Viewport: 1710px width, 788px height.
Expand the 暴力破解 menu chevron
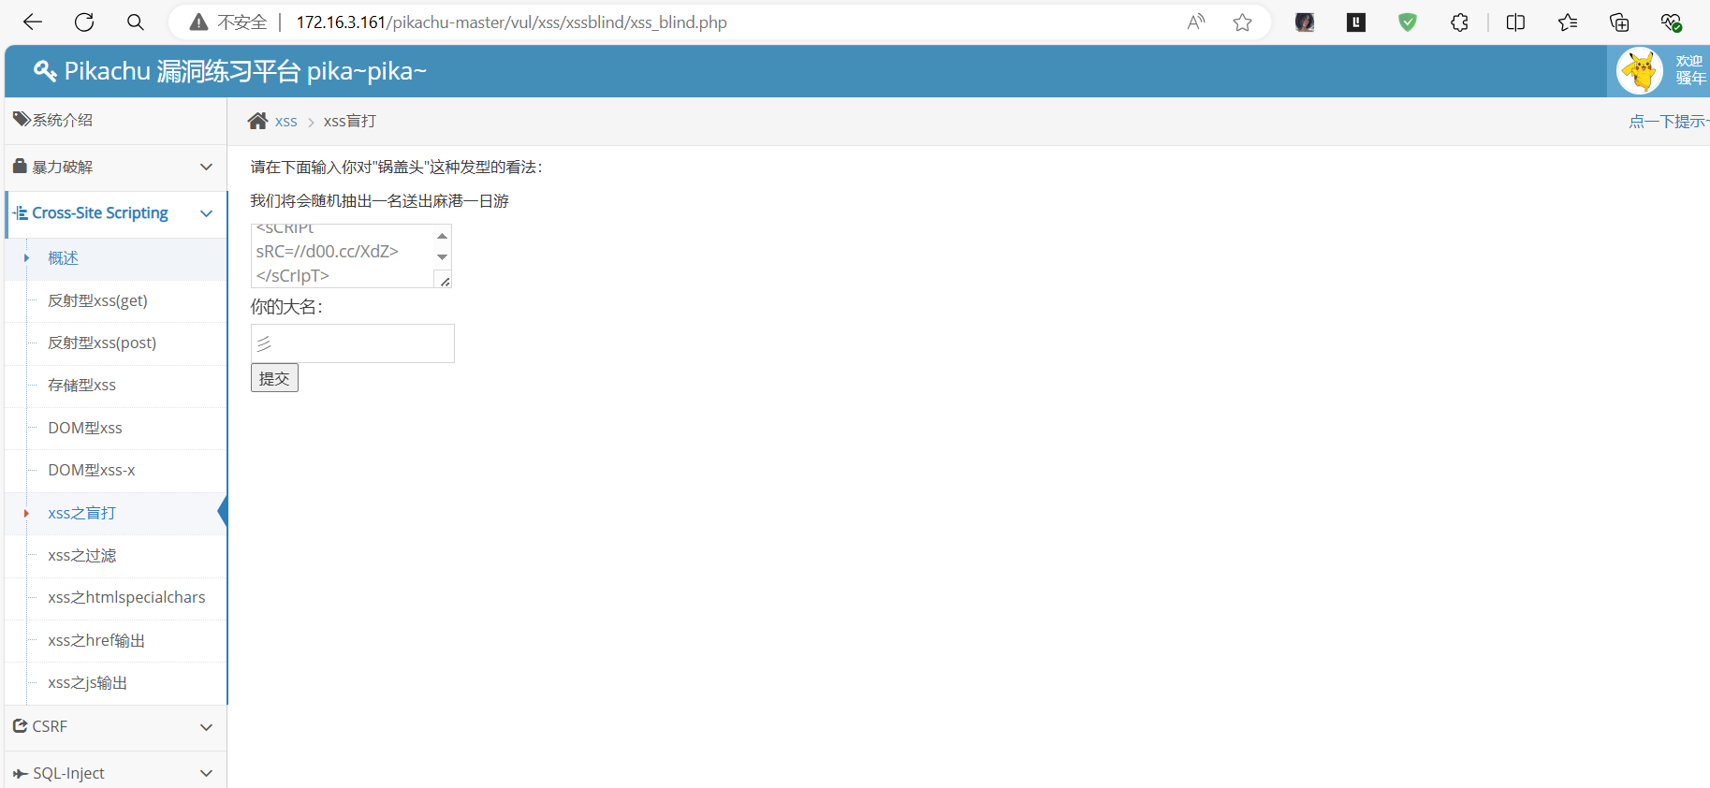(x=206, y=167)
